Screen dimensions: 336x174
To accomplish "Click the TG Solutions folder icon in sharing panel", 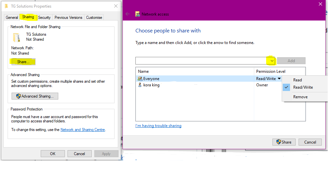I will 17,37.
